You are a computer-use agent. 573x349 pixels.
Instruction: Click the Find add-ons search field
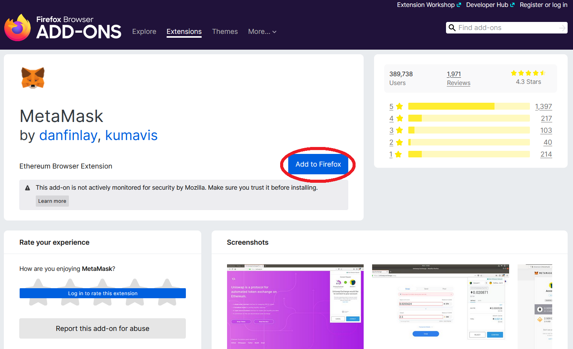point(506,28)
